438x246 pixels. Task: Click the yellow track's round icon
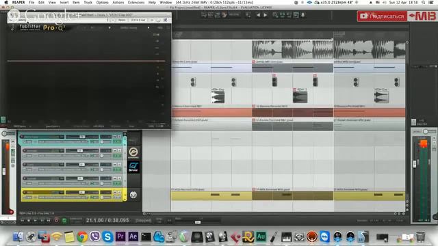tap(133, 195)
